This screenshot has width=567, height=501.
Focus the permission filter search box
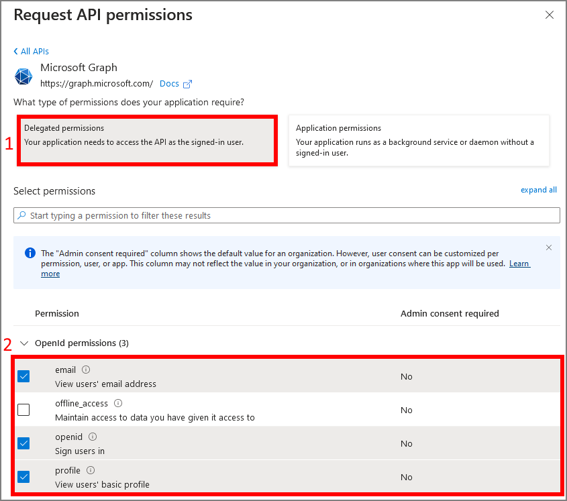point(287,215)
